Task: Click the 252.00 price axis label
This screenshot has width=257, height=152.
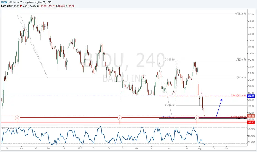Action: point(251,14)
